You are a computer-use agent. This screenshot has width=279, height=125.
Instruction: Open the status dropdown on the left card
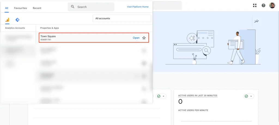[161, 96]
